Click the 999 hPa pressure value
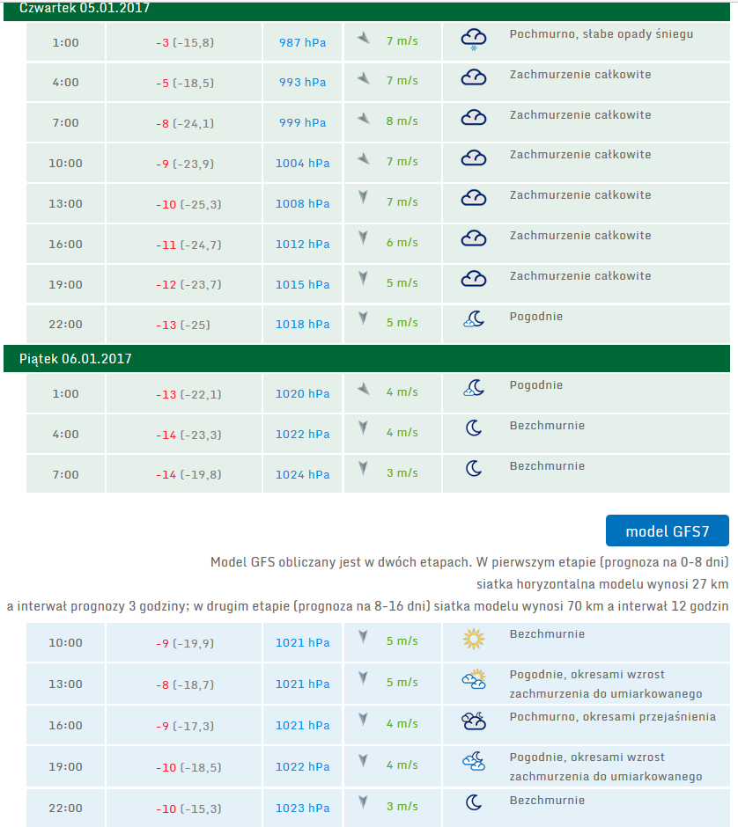 302,123
